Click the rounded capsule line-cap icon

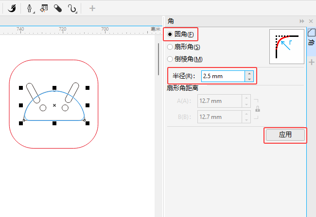(x=58, y=8)
